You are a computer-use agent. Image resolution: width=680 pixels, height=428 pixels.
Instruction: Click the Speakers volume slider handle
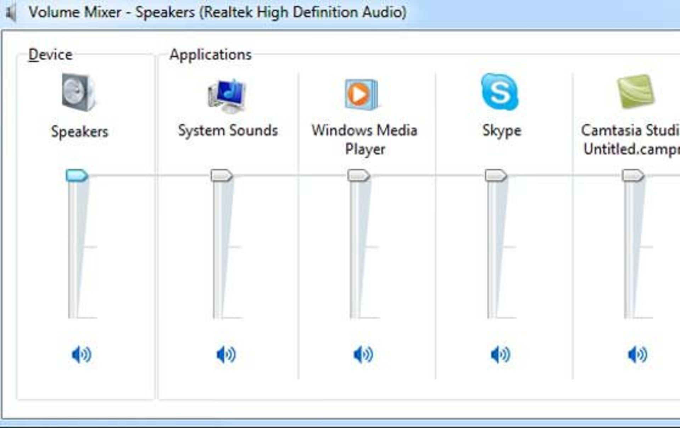[76, 176]
